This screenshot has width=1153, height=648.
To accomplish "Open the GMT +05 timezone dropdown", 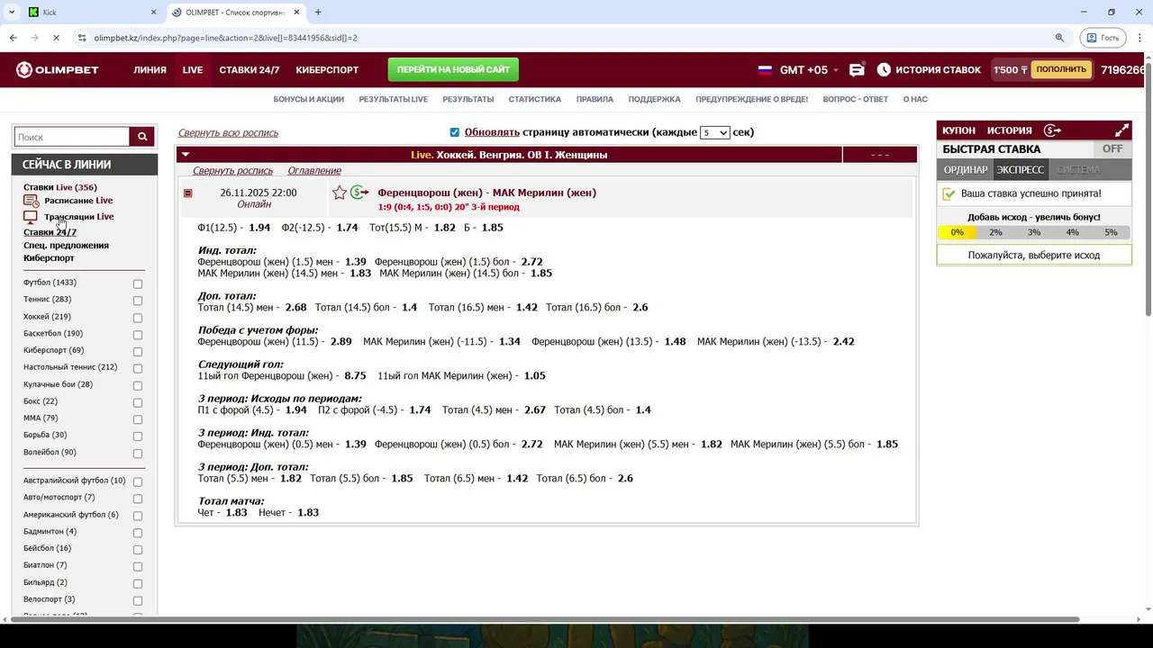I will coord(808,70).
